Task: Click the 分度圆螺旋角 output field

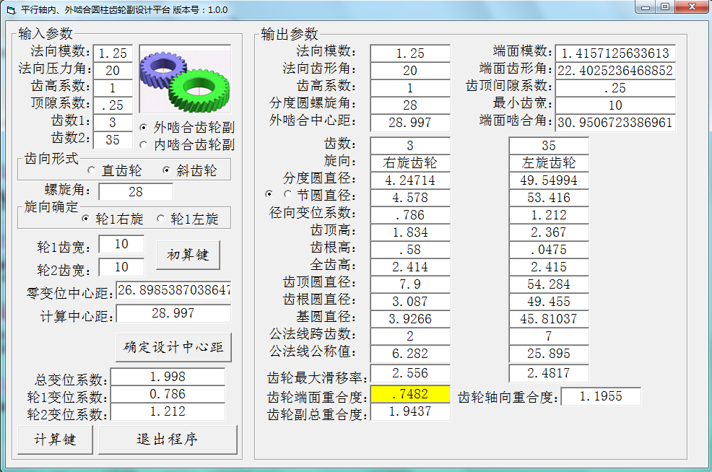Action: (410, 105)
